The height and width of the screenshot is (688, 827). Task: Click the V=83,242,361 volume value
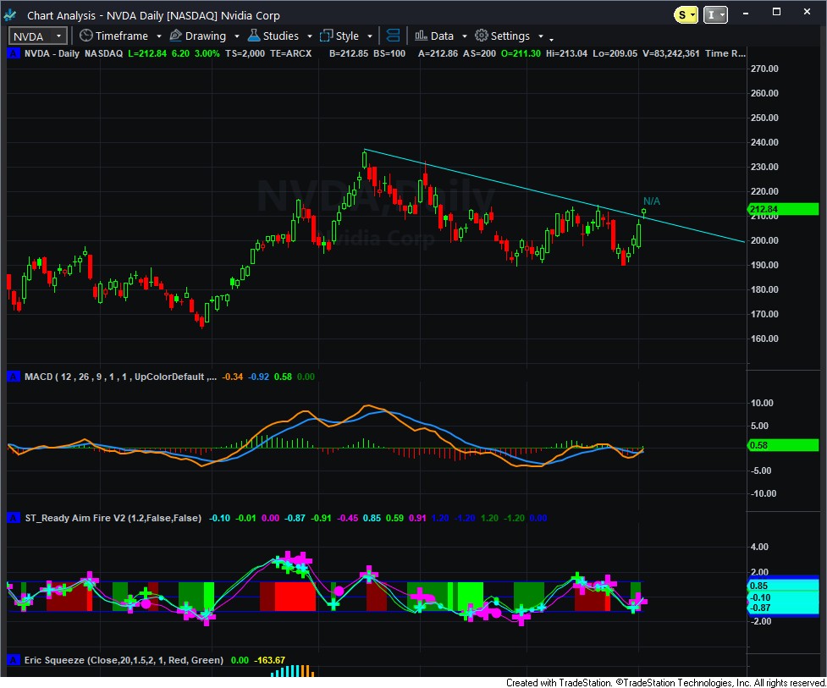click(x=671, y=53)
